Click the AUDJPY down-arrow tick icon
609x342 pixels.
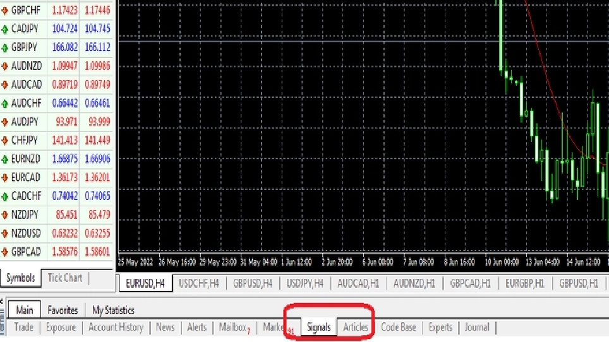[x=4, y=122]
